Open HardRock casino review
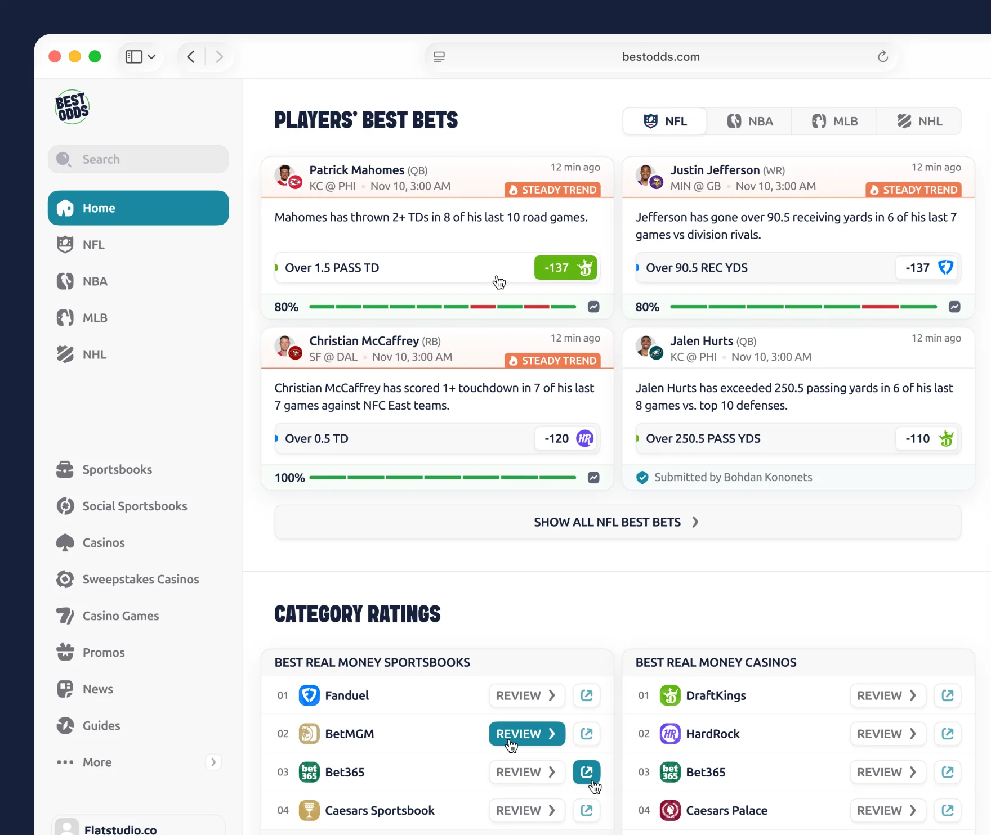Image resolution: width=991 pixels, height=835 pixels. (x=888, y=734)
